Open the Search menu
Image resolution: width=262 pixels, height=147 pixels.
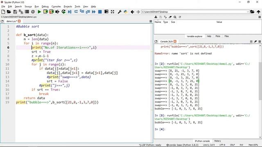tap(18, 7)
